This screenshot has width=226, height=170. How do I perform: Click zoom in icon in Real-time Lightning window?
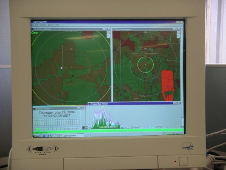(108, 32)
